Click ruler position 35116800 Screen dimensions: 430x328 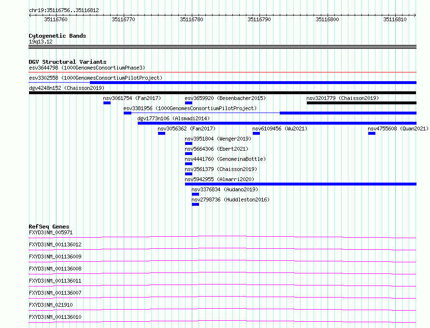327,19
